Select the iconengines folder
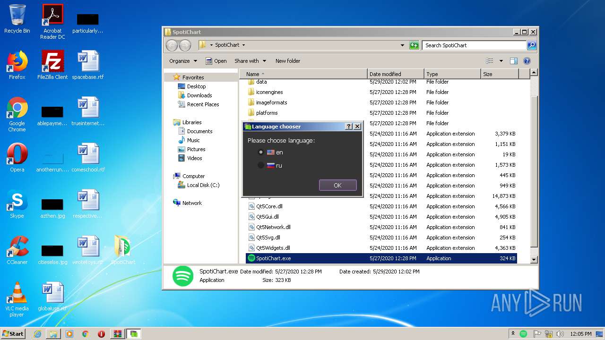Image resolution: width=605 pixels, height=340 pixels. tap(269, 92)
